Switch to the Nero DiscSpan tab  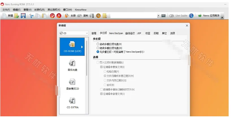click(116, 33)
